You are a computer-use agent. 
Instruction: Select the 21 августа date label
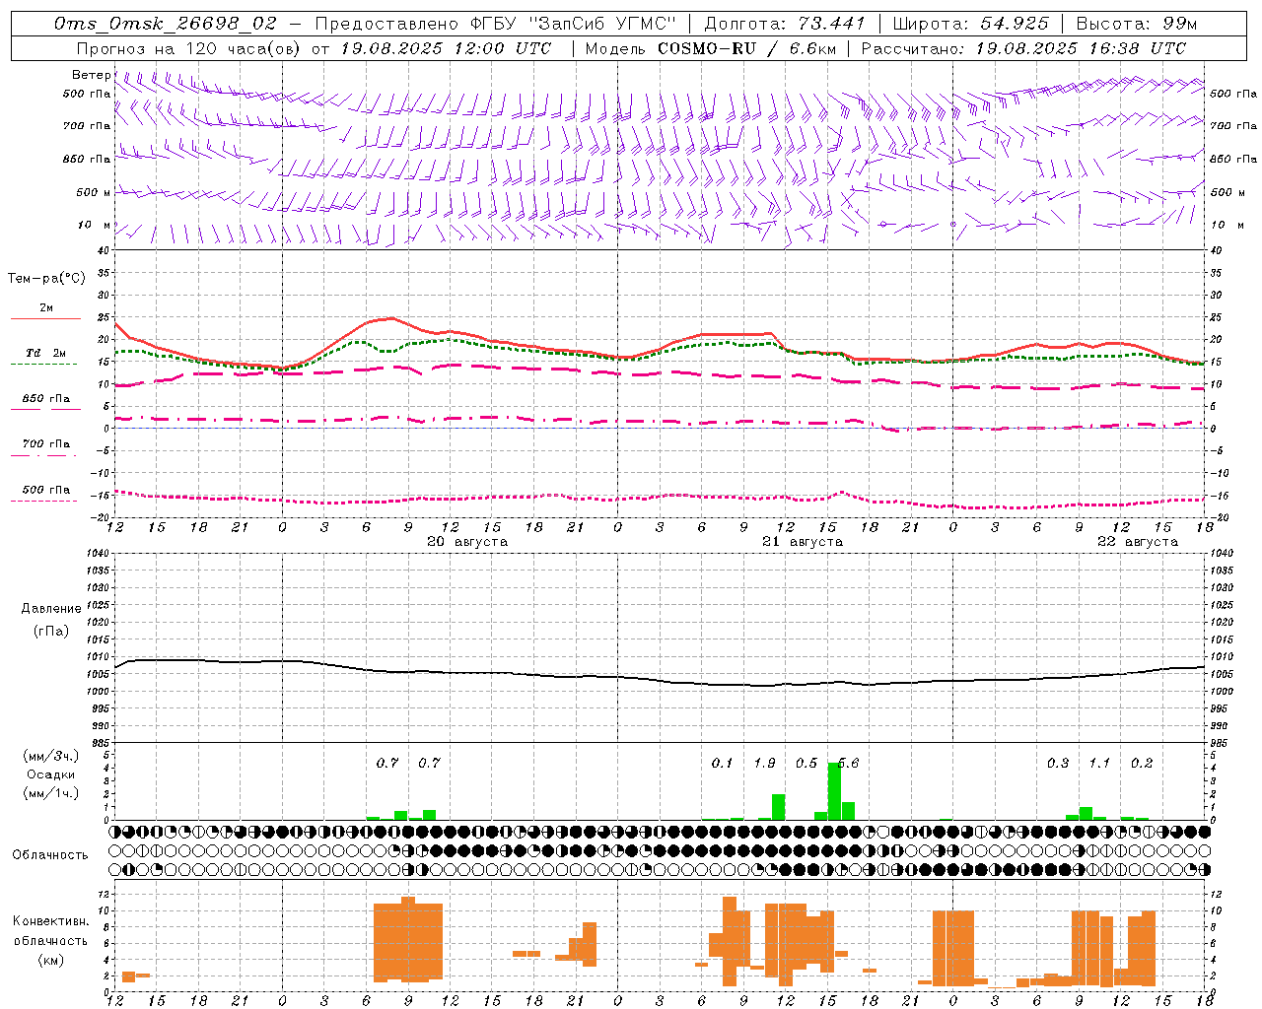803,542
